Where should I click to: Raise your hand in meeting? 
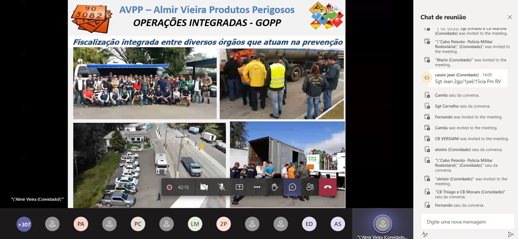[x=275, y=187]
